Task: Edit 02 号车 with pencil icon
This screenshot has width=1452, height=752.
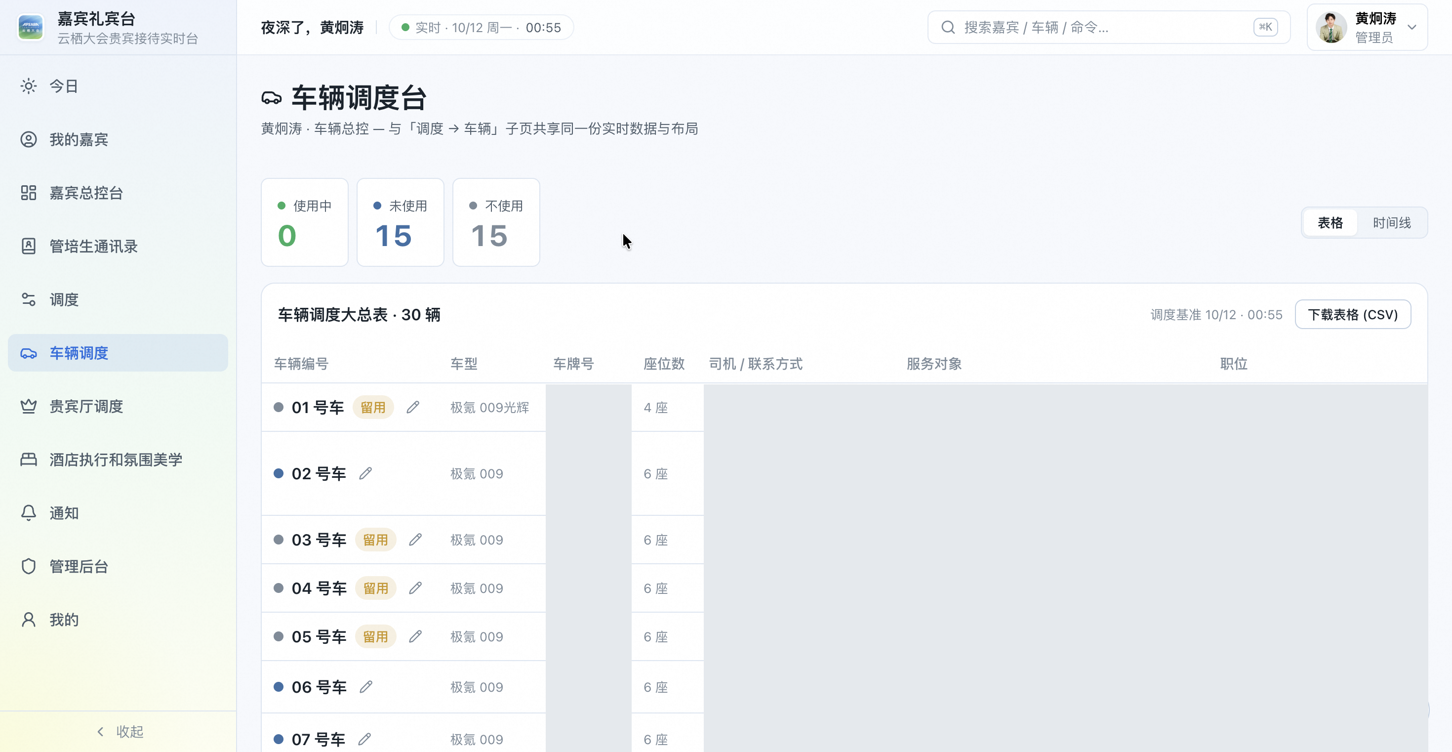Action: click(x=365, y=473)
